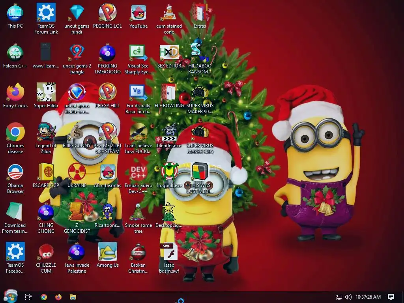
Task: Launch the frogpult.exe icon
Action: click(169, 175)
